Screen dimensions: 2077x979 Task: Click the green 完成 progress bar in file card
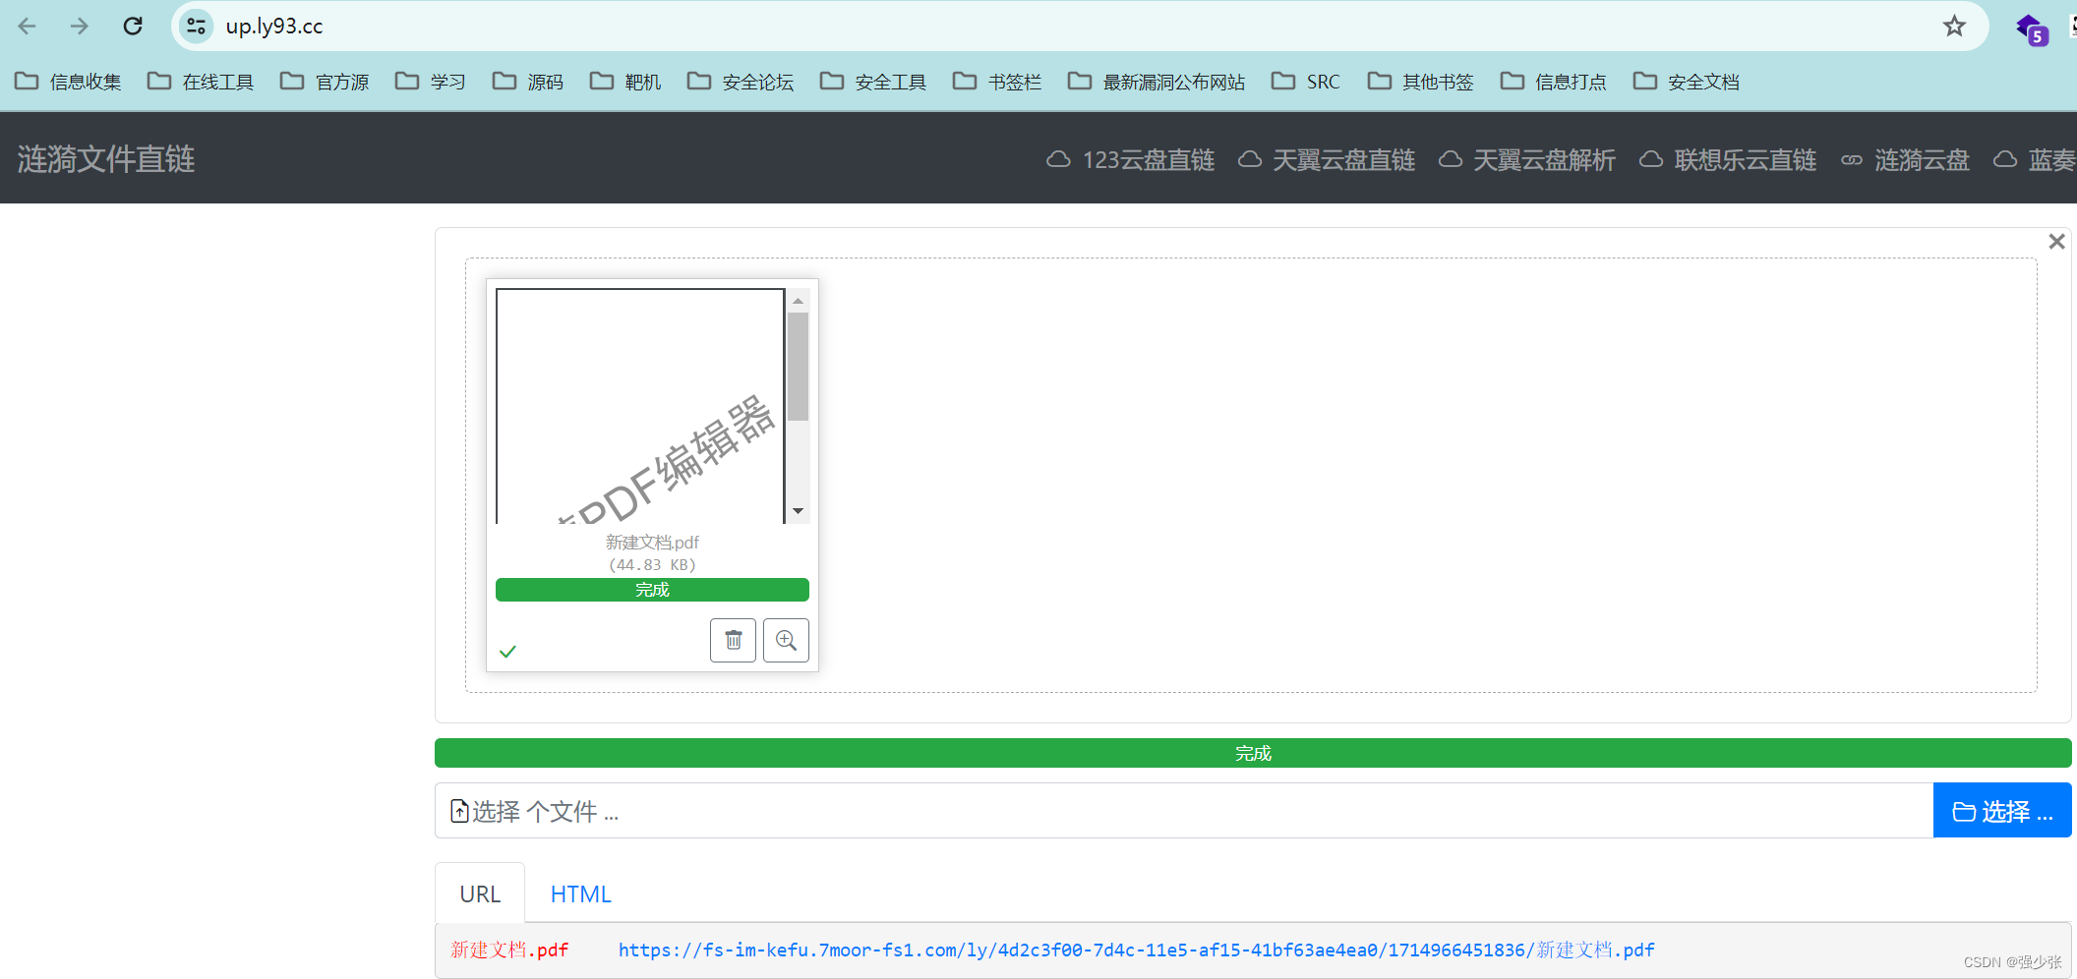(x=652, y=590)
